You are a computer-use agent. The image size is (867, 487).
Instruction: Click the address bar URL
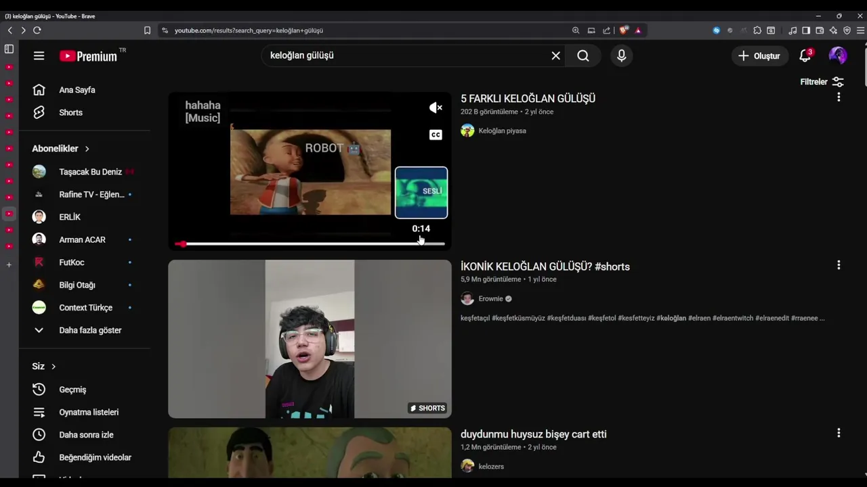point(249,30)
